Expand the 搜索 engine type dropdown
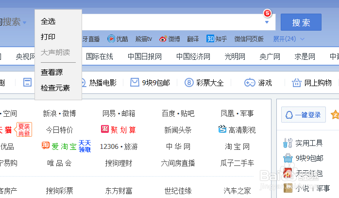This screenshot has width=339, height=198. (24, 22)
